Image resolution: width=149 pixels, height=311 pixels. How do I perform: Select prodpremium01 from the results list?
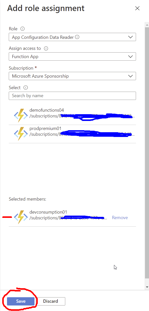tap(72, 134)
